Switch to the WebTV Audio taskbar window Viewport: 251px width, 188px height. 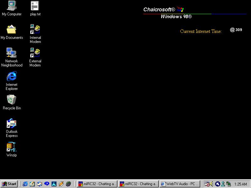coord(179,184)
